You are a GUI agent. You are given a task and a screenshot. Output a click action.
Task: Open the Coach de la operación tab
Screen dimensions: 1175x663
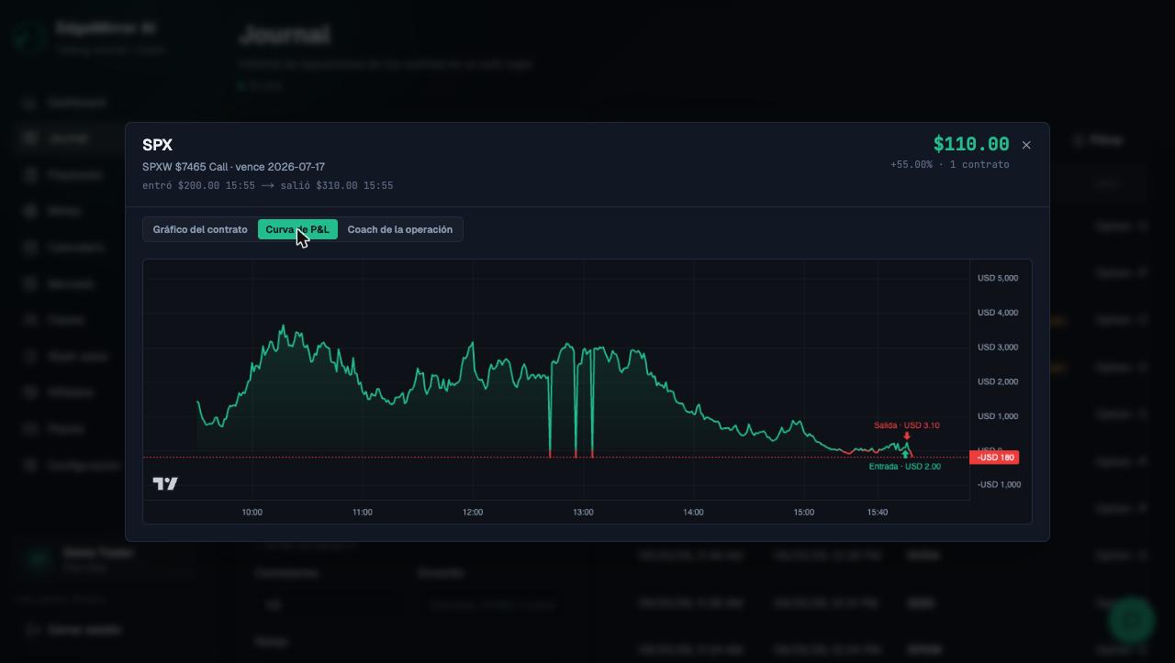click(x=400, y=229)
